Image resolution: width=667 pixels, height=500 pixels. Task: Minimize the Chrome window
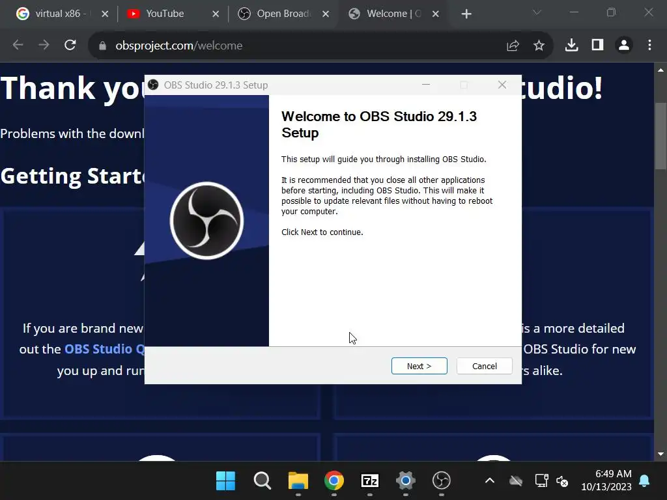point(574,12)
